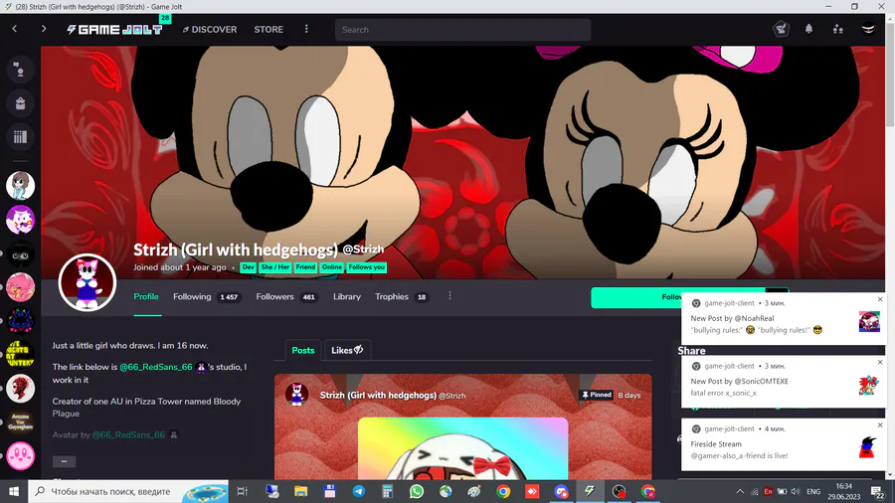
Task: Click the She / Her badge tag
Action: 275,267
